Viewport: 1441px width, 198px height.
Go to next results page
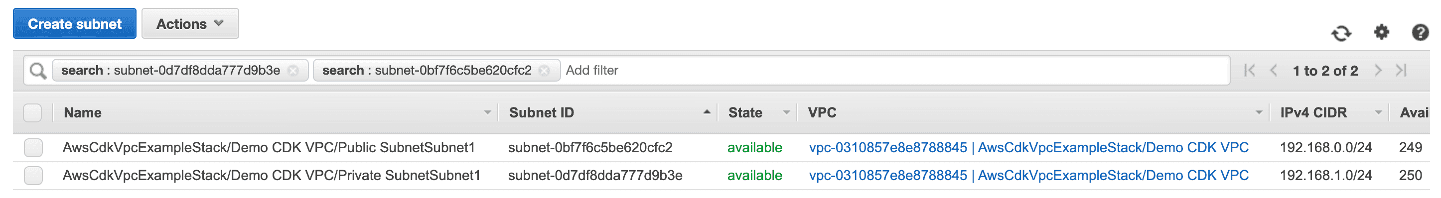pos(1378,71)
